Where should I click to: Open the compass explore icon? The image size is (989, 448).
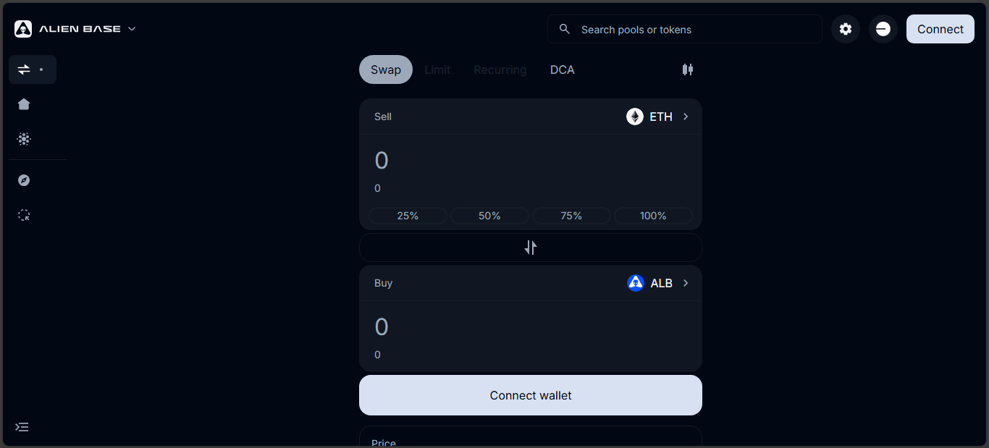tap(24, 180)
